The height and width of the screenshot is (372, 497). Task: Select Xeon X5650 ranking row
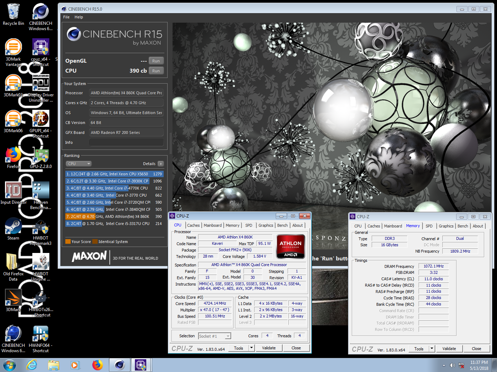click(114, 174)
